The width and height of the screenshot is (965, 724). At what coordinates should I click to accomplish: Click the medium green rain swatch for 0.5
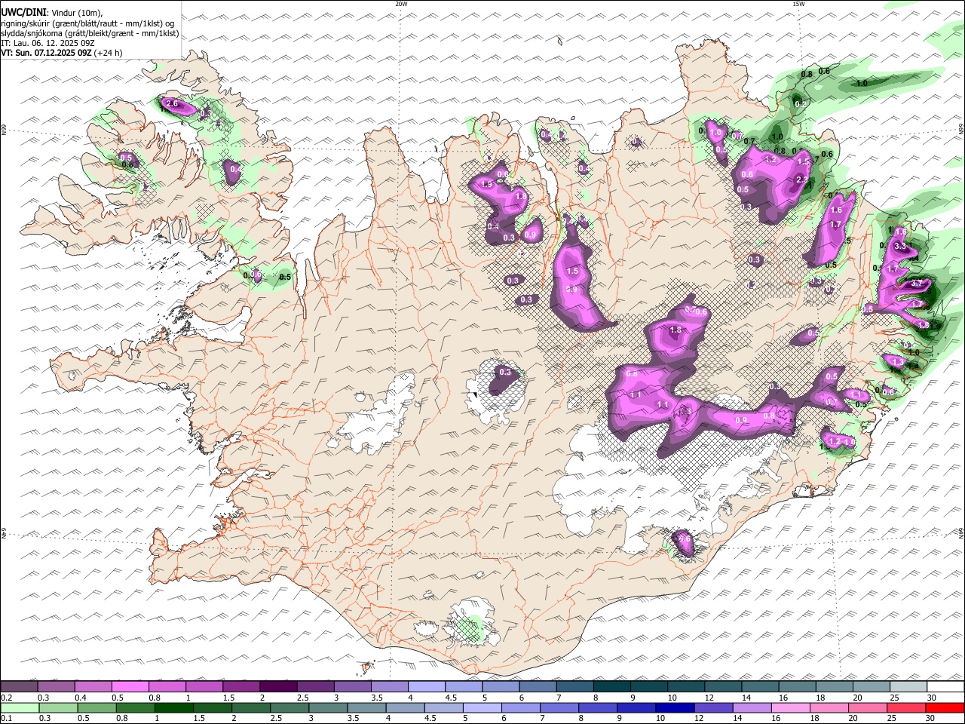(x=96, y=708)
